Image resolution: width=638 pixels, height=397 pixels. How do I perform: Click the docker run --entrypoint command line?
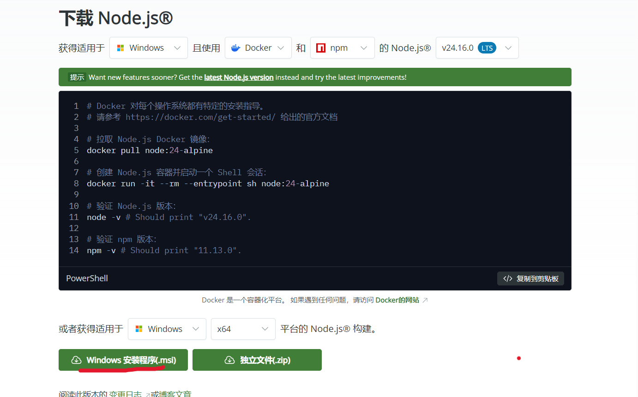coord(208,184)
